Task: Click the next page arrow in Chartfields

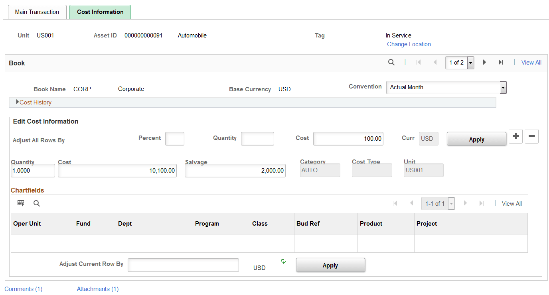Action: point(466,203)
